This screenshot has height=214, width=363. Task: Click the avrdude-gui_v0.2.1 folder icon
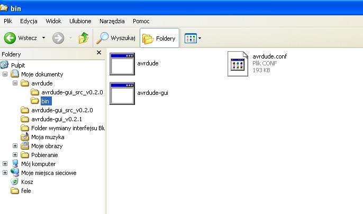click(x=25, y=119)
